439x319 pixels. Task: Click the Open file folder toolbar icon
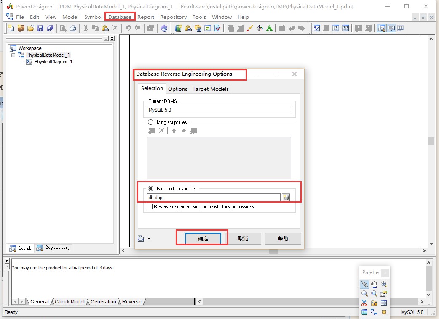tap(31, 28)
